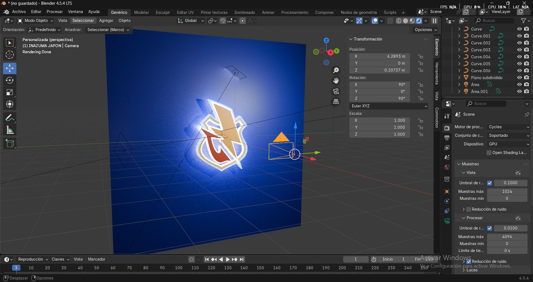Image resolution: width=533 pixels, height=282 pixels.
Task: Jump to the last frame
Action: (x=242, y=259)
